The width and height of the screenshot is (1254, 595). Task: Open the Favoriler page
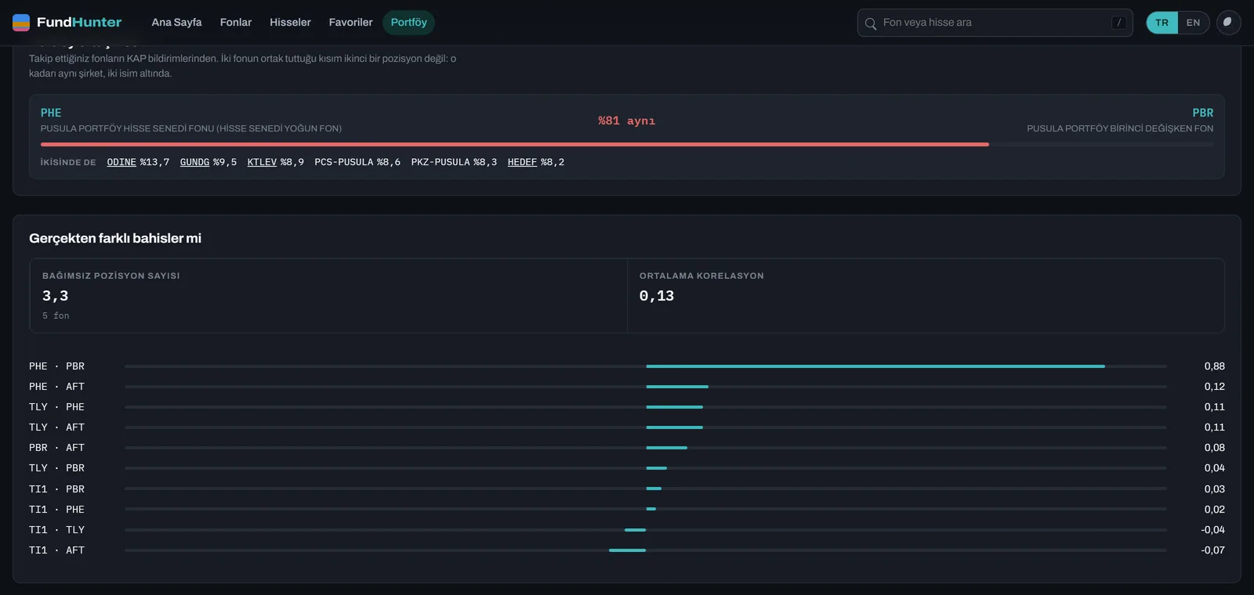pos(350,23)
